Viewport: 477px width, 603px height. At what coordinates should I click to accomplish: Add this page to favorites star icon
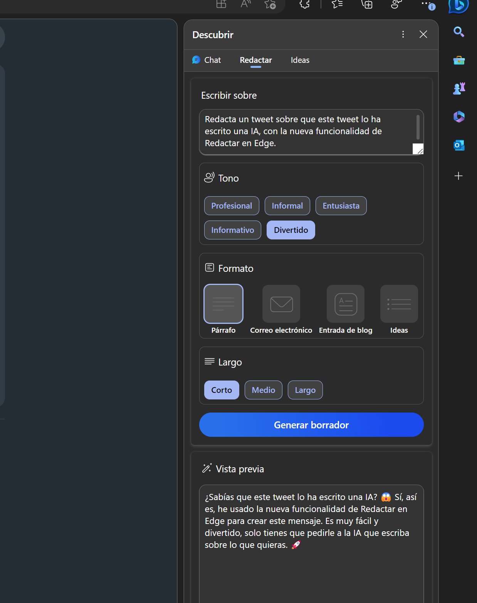pos(270,4)
